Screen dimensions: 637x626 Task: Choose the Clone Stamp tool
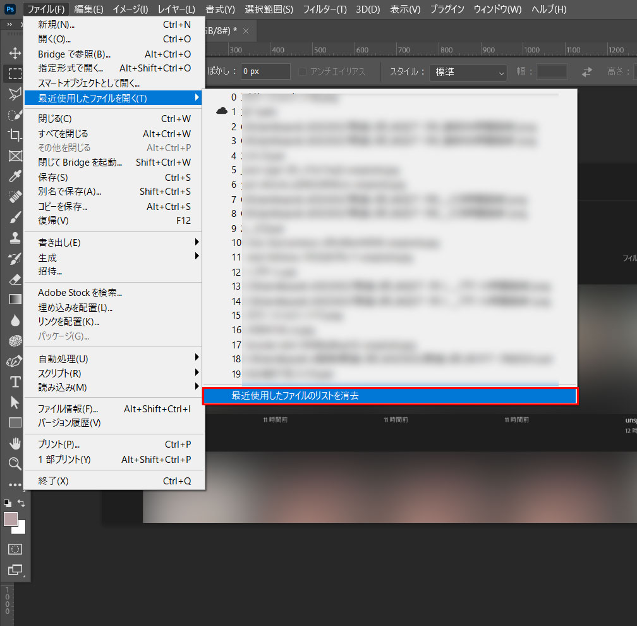coord(14,238)
